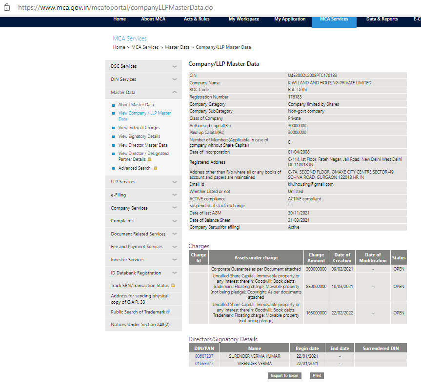Click Master Data breadcrumb link

(x=177, y=47)
